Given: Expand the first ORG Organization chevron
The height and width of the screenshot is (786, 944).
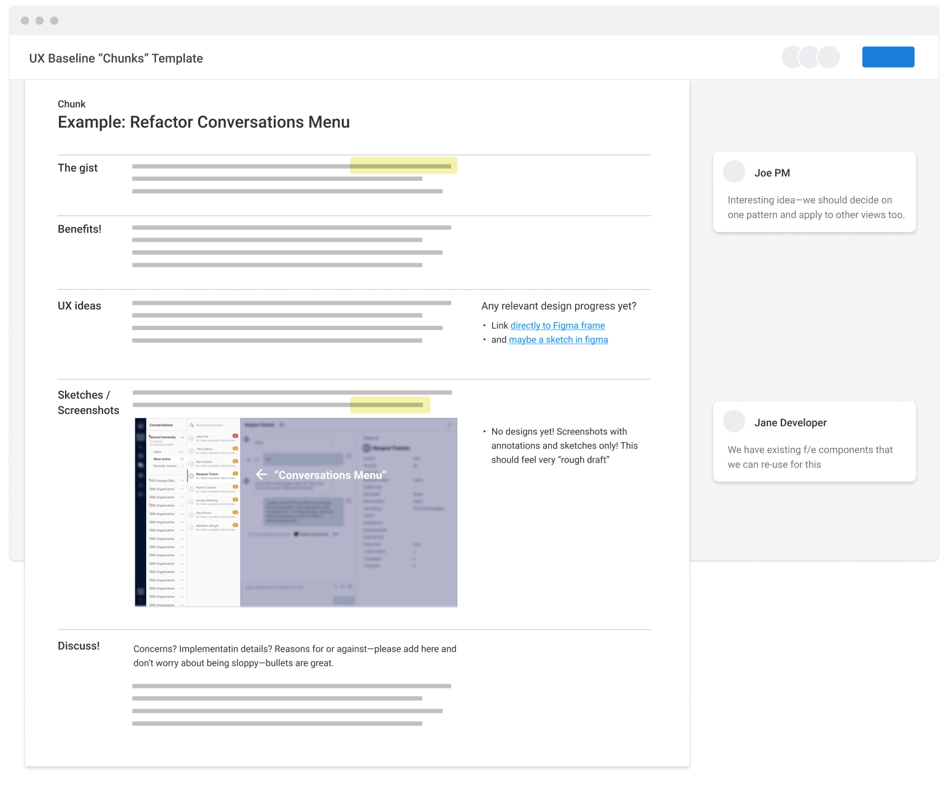Looking at the screenshot, I should [182, 490].
